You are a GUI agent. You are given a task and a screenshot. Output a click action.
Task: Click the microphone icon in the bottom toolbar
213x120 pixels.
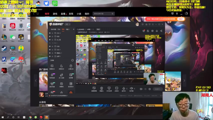[x=124, y=89]
